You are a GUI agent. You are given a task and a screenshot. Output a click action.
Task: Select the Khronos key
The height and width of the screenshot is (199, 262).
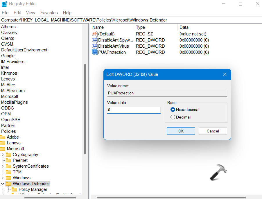(x=9, y=73)
